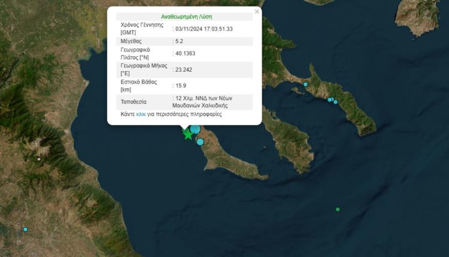Image resolution: width=449 pixels, height=257 pixels.
Task: Click the 'κλικ' link for more information
Action: pos(141,114)
